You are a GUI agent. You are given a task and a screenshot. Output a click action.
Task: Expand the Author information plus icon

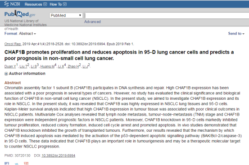tap(6, 74)
